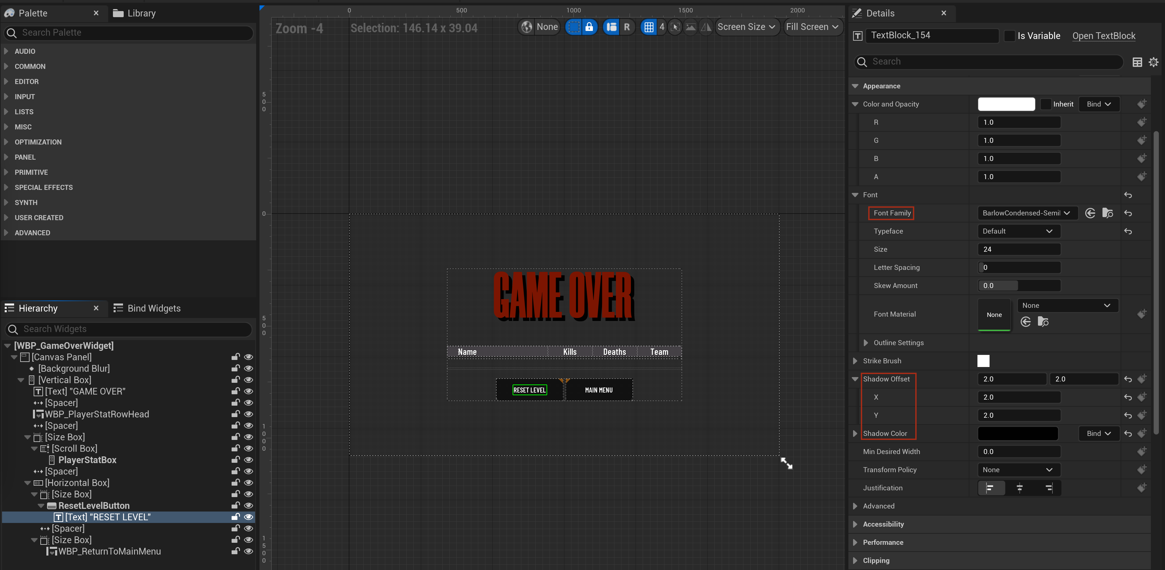Check the Inherit color checkbox

pyautogui.click(x=1046, y=104)
